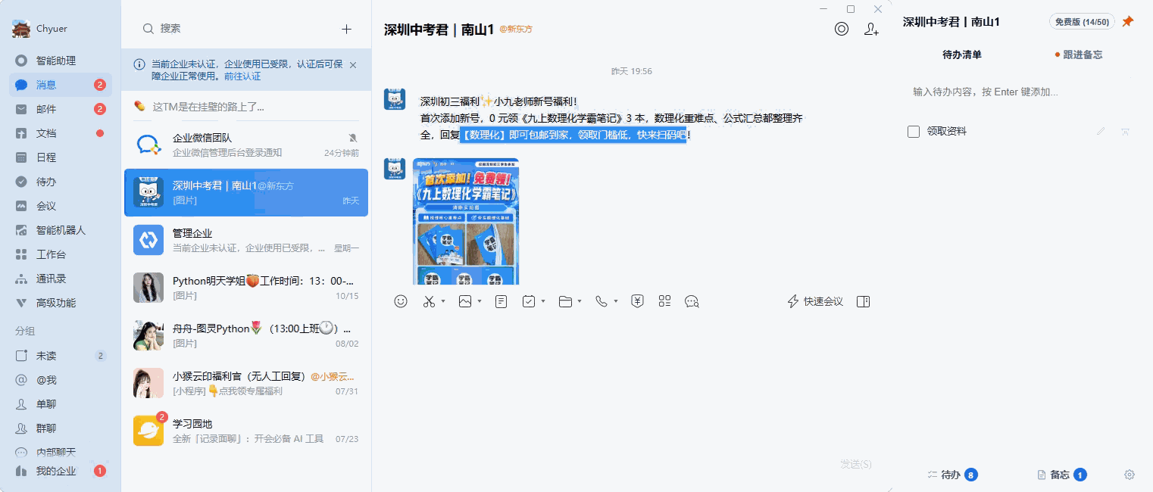
Task: Unpin the panel with orange pin icon
Action: pos(1127,22)
